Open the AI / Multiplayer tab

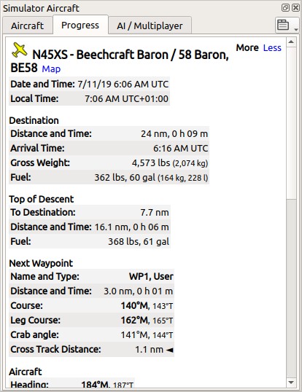tap(150, 26)
